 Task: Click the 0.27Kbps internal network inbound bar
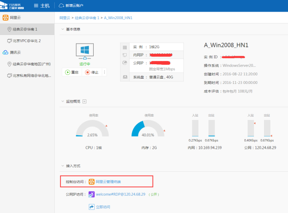click(x=195, y=128)
